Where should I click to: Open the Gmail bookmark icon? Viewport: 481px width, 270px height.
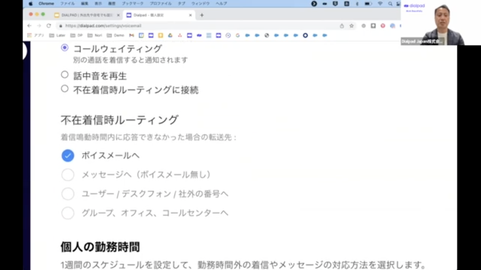[132, 35]
